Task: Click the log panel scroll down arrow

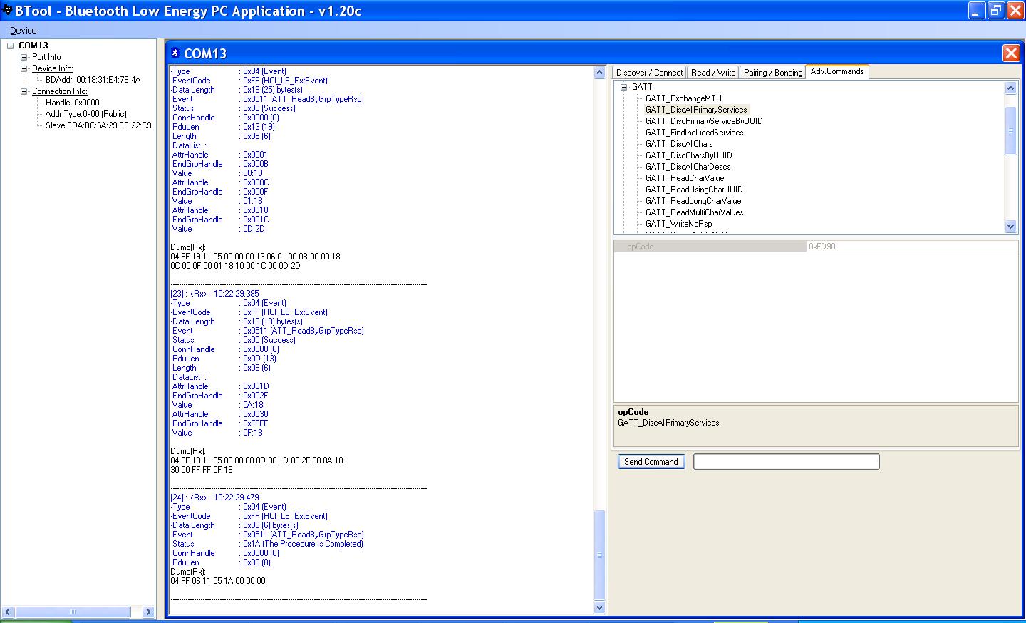Action: tap(599, 608)
